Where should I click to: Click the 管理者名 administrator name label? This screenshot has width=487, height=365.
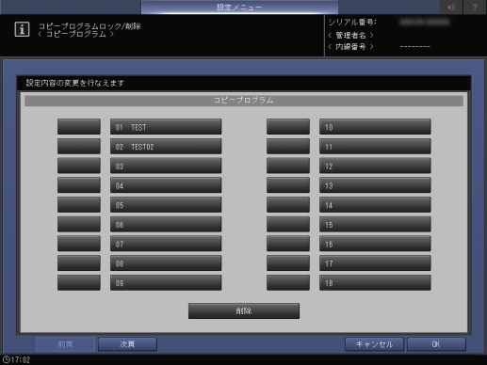pos(350,35)
